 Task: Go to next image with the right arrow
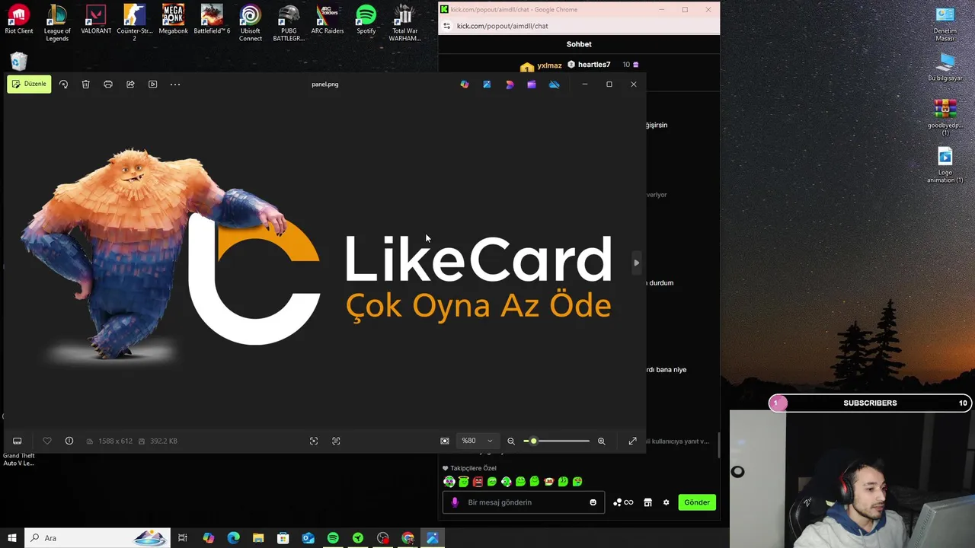point(636,263)
